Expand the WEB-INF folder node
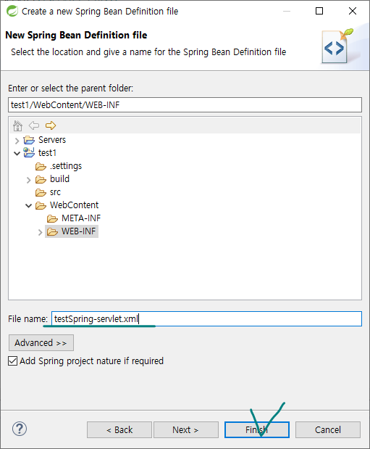The image size is (370, 449). (x=40, y=232)
